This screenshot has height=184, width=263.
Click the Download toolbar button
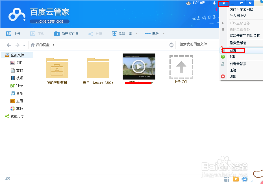(x=37, y=34)
